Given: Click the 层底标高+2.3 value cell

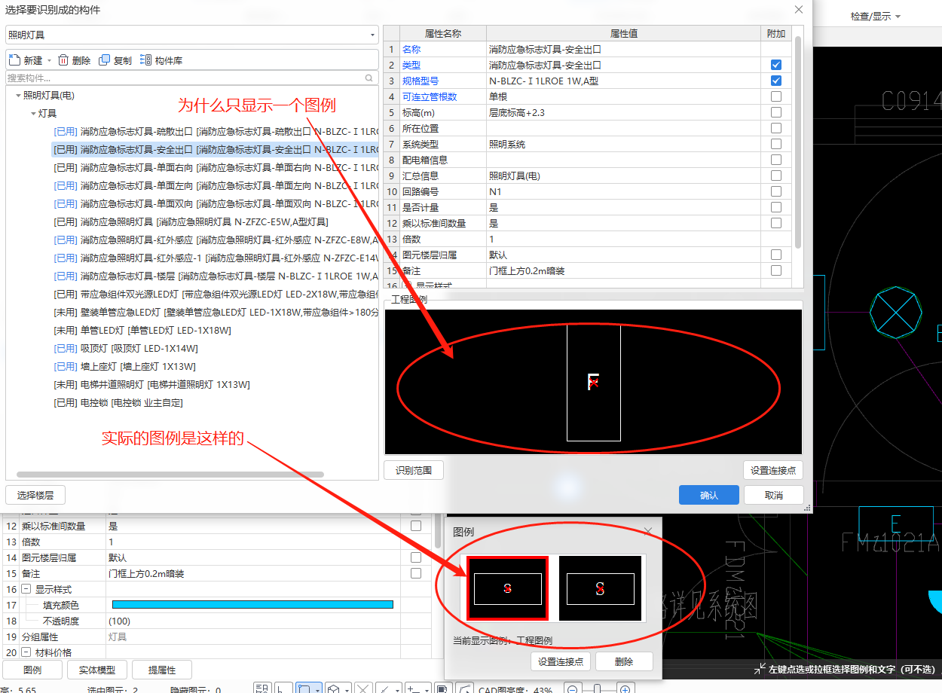Looking at the screenshot, I should point(623,112).
